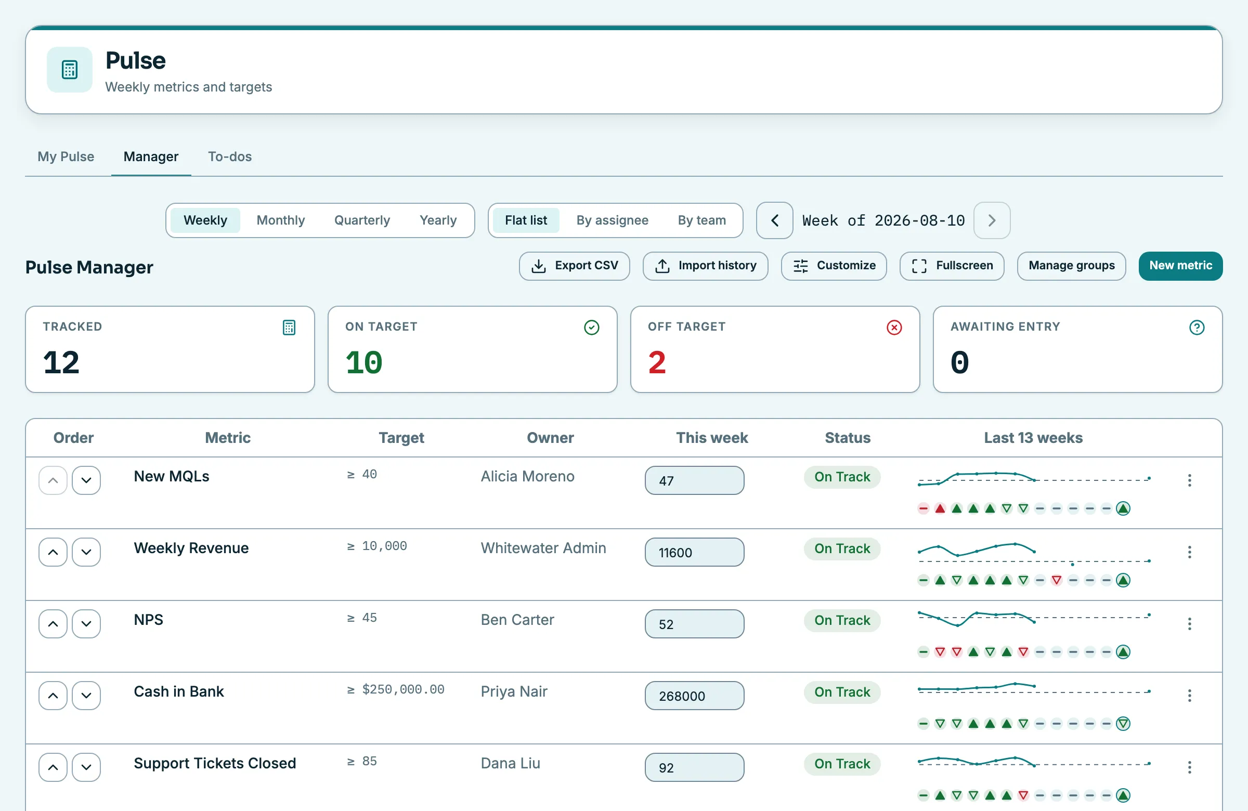Create a New metric
Viewport: 1248px width, 811px height.
click(1180, 266)
